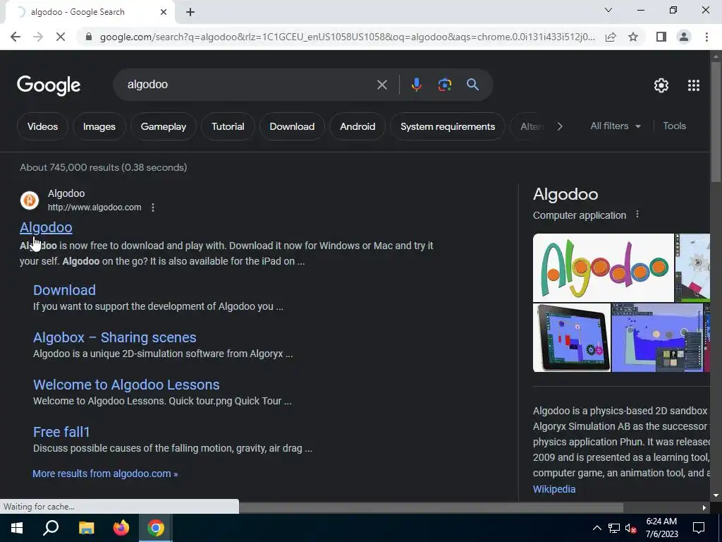Open Algobox – Sharing scenes link
The image size is (722, 542).
[115, 337]
